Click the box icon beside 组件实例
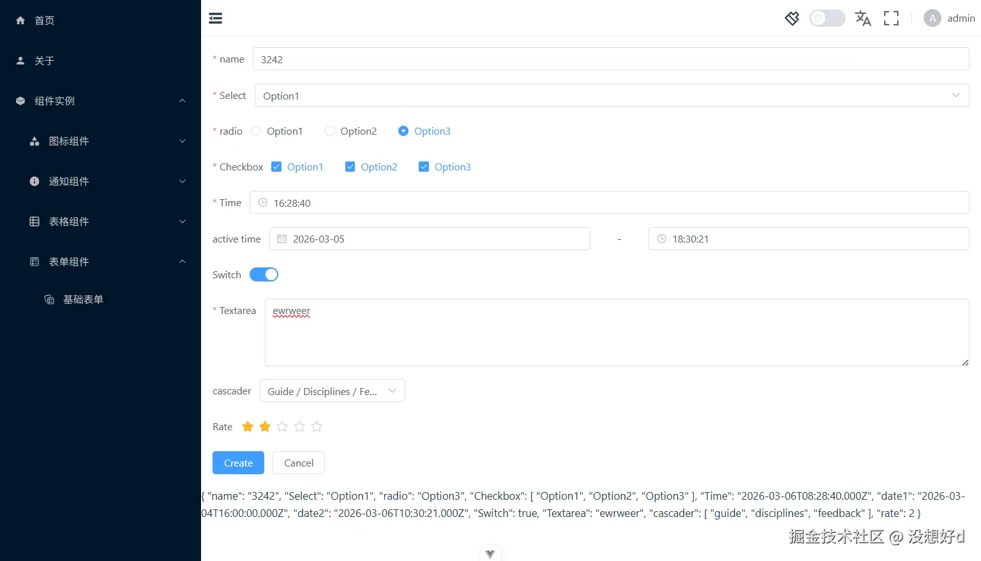 point(20,101)
